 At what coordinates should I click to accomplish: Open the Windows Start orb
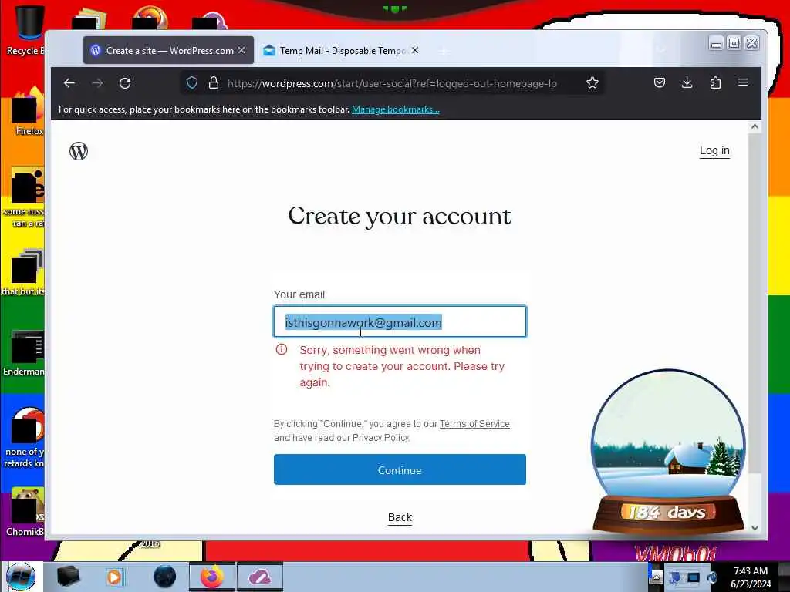pos(21,577)
